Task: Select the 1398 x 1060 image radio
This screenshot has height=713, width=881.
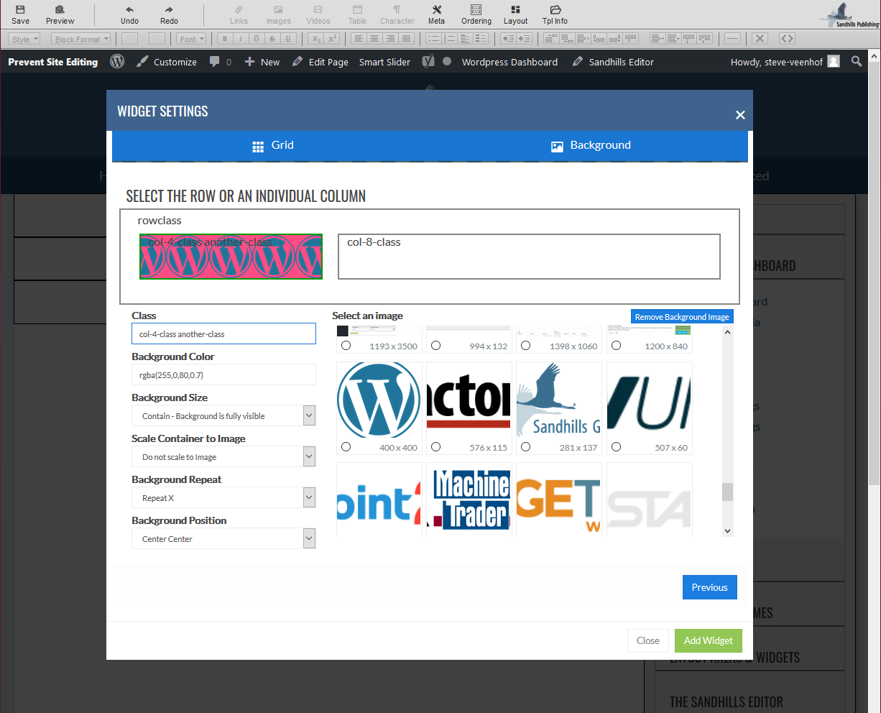Action: pos(525,346)
